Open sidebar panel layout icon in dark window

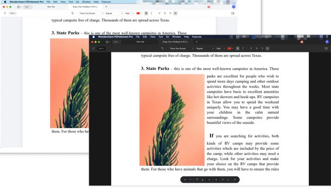pyautogui.click(x=108, y=42)
